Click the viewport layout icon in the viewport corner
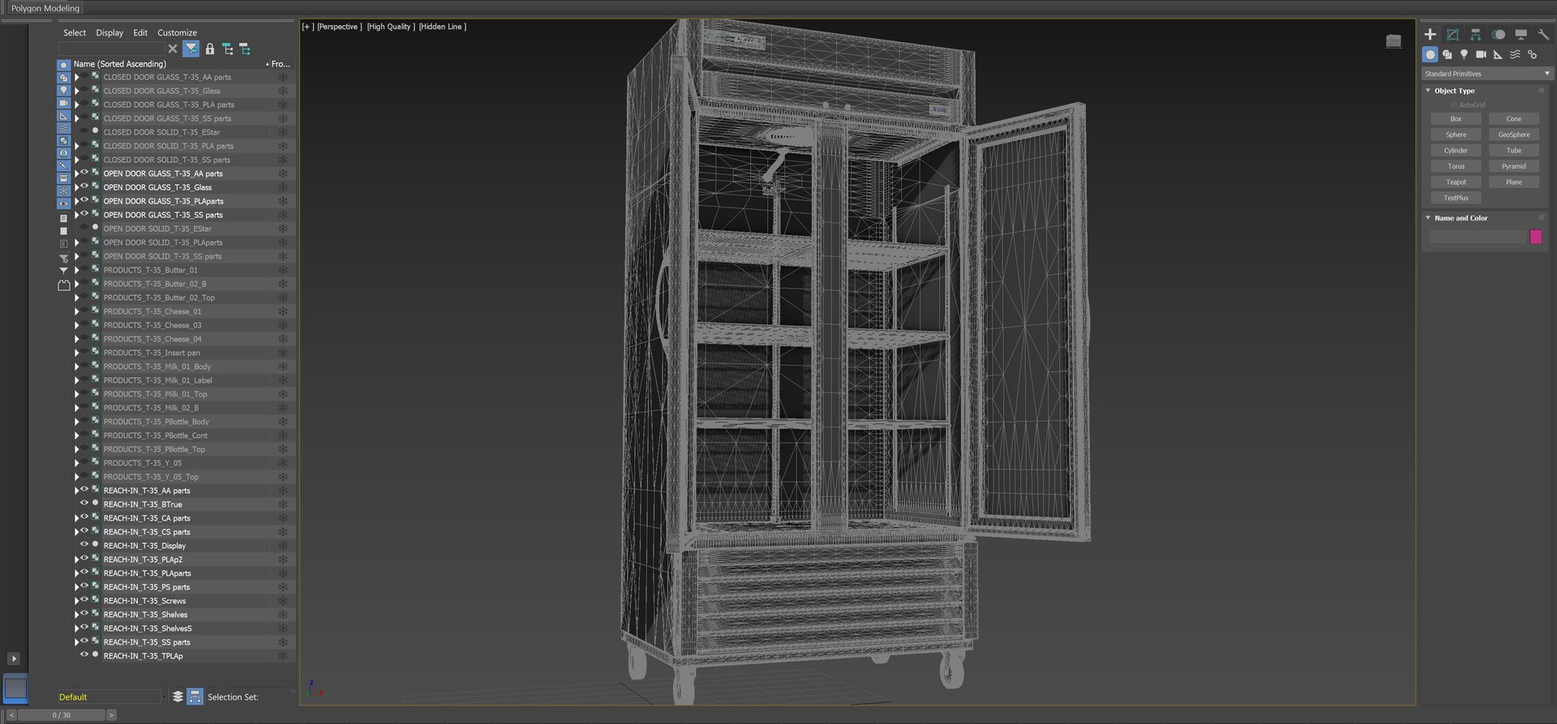The height and width of the screenshot is (724, 1557). [x=1393, y=41]
